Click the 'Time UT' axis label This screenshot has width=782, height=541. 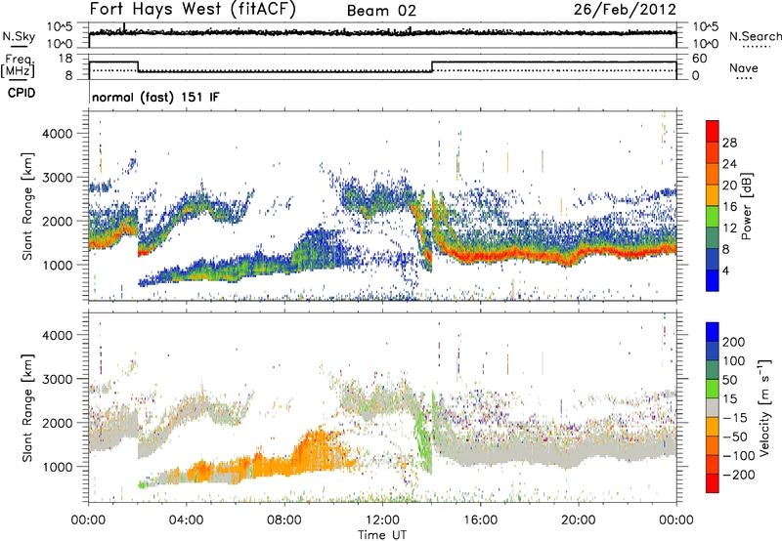coord(382,534)
